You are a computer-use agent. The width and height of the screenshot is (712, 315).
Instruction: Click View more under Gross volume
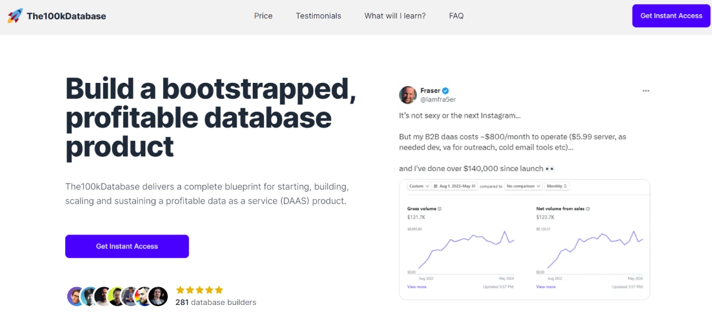point(417,287)
